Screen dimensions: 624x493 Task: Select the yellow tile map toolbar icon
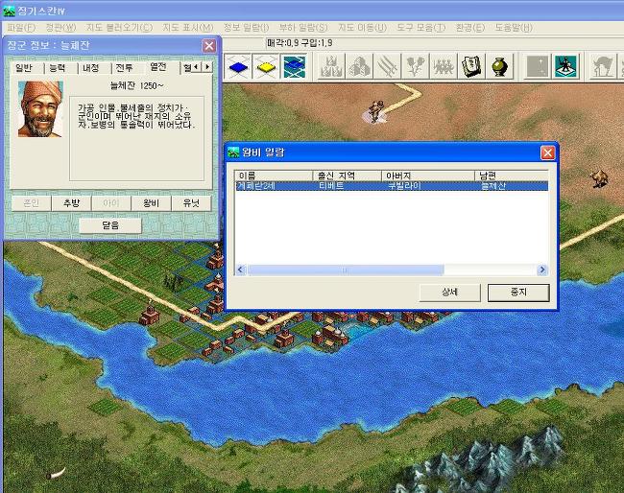pos(266,66)
